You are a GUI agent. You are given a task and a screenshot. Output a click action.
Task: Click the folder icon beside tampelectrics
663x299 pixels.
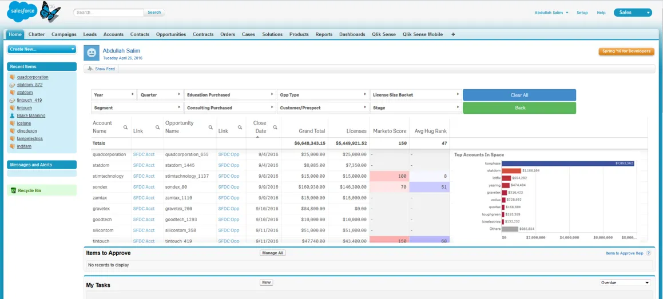(x=12, y=138)
